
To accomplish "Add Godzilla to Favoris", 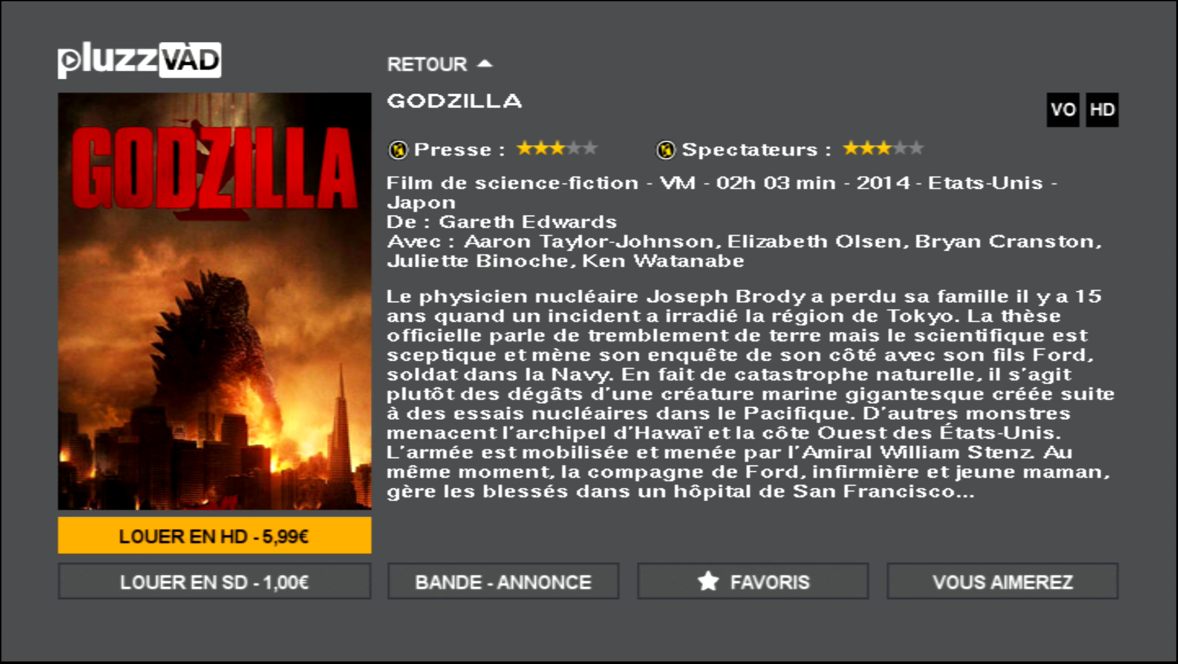I will 753,581.
